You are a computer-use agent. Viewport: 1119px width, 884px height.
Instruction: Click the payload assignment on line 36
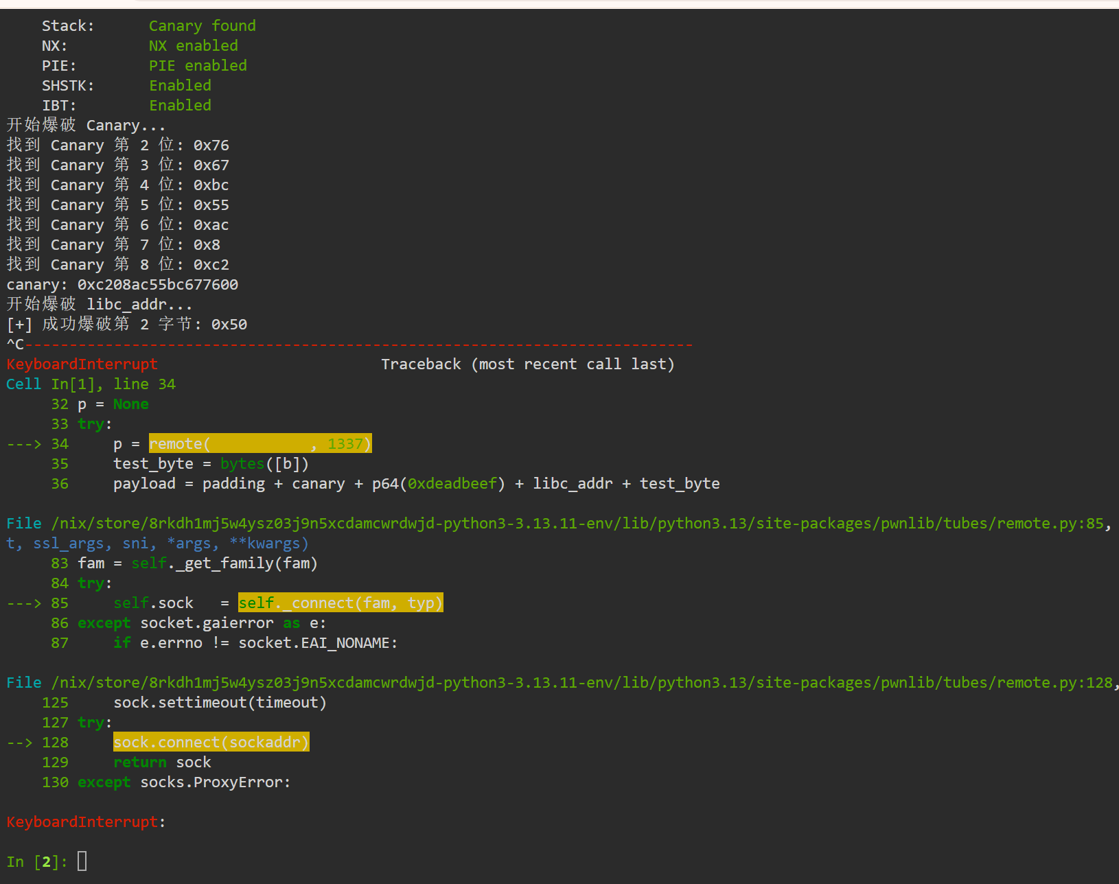point(417,484)
